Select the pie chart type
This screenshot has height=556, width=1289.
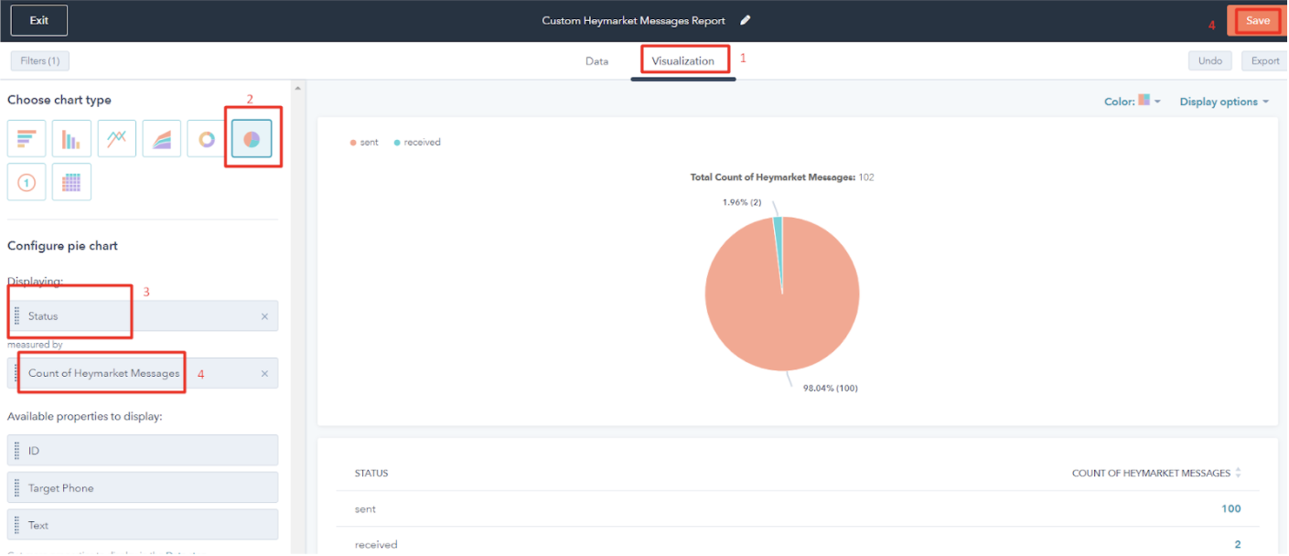coord(252,138)
